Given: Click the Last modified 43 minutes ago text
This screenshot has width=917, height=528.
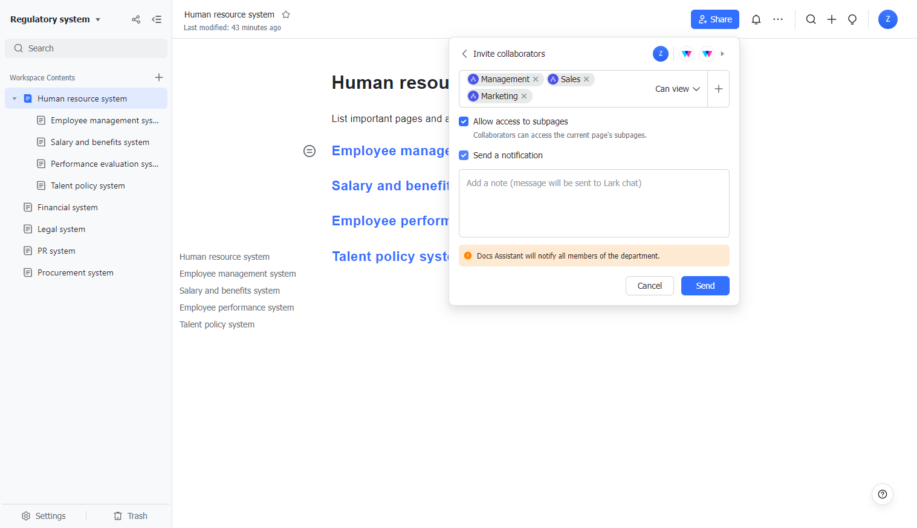Looking at the screenshot, I should pos(232,28).
